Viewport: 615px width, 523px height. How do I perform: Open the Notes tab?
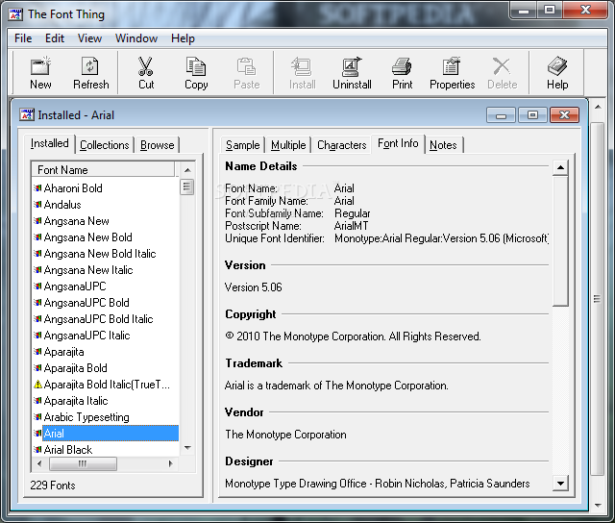[443, 145]
